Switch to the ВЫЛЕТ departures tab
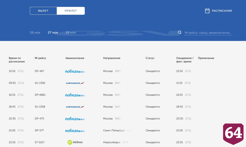The image size is (246, 147). (43, 11)
